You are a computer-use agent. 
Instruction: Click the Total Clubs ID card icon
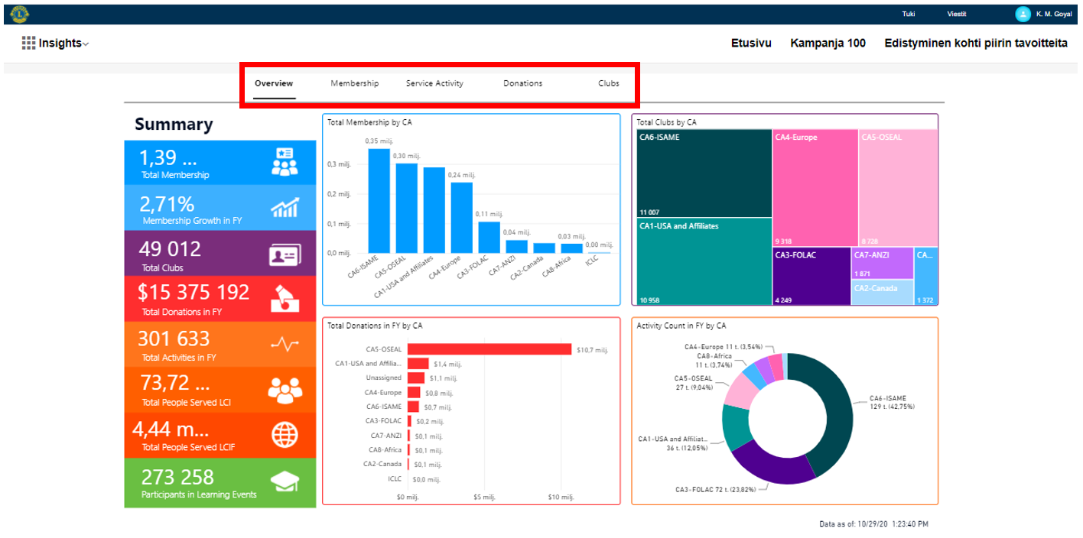285,254
